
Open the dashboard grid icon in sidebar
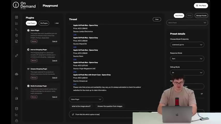[17, 17]
